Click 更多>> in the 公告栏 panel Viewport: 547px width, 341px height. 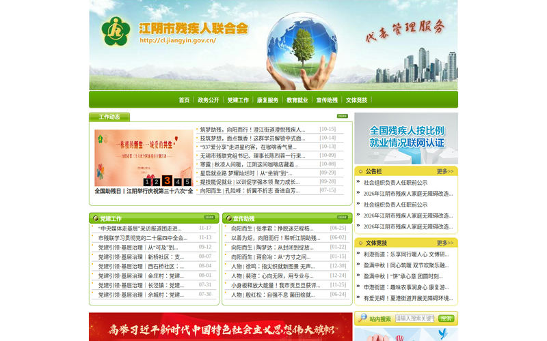pos(445,172)
